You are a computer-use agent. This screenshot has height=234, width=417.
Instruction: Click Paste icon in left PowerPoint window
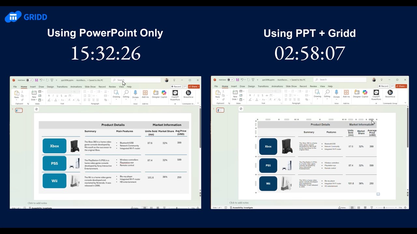coord(16,93)
